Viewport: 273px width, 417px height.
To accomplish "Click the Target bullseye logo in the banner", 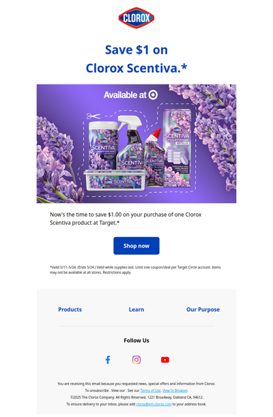I will (153, 95).
